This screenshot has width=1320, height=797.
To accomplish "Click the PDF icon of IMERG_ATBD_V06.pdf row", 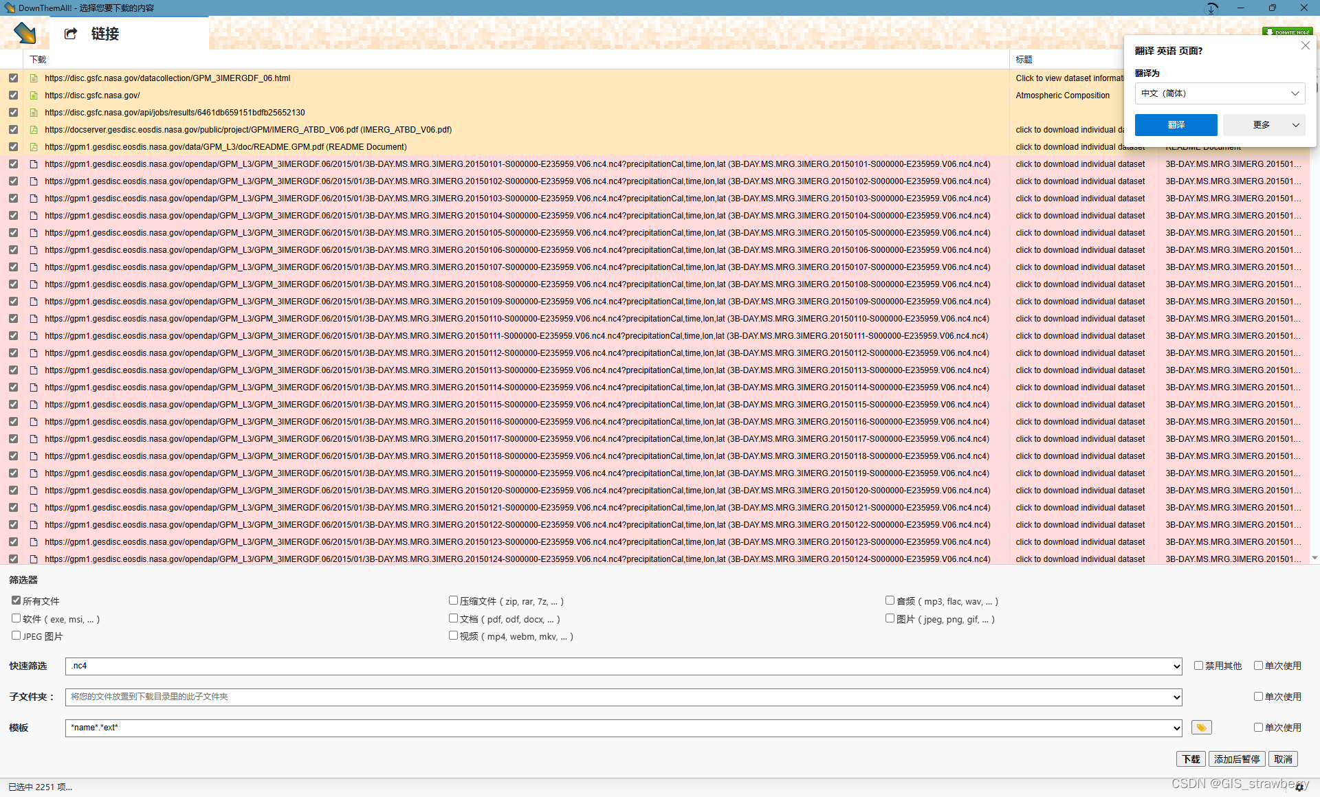I will (x=33, y=130).
